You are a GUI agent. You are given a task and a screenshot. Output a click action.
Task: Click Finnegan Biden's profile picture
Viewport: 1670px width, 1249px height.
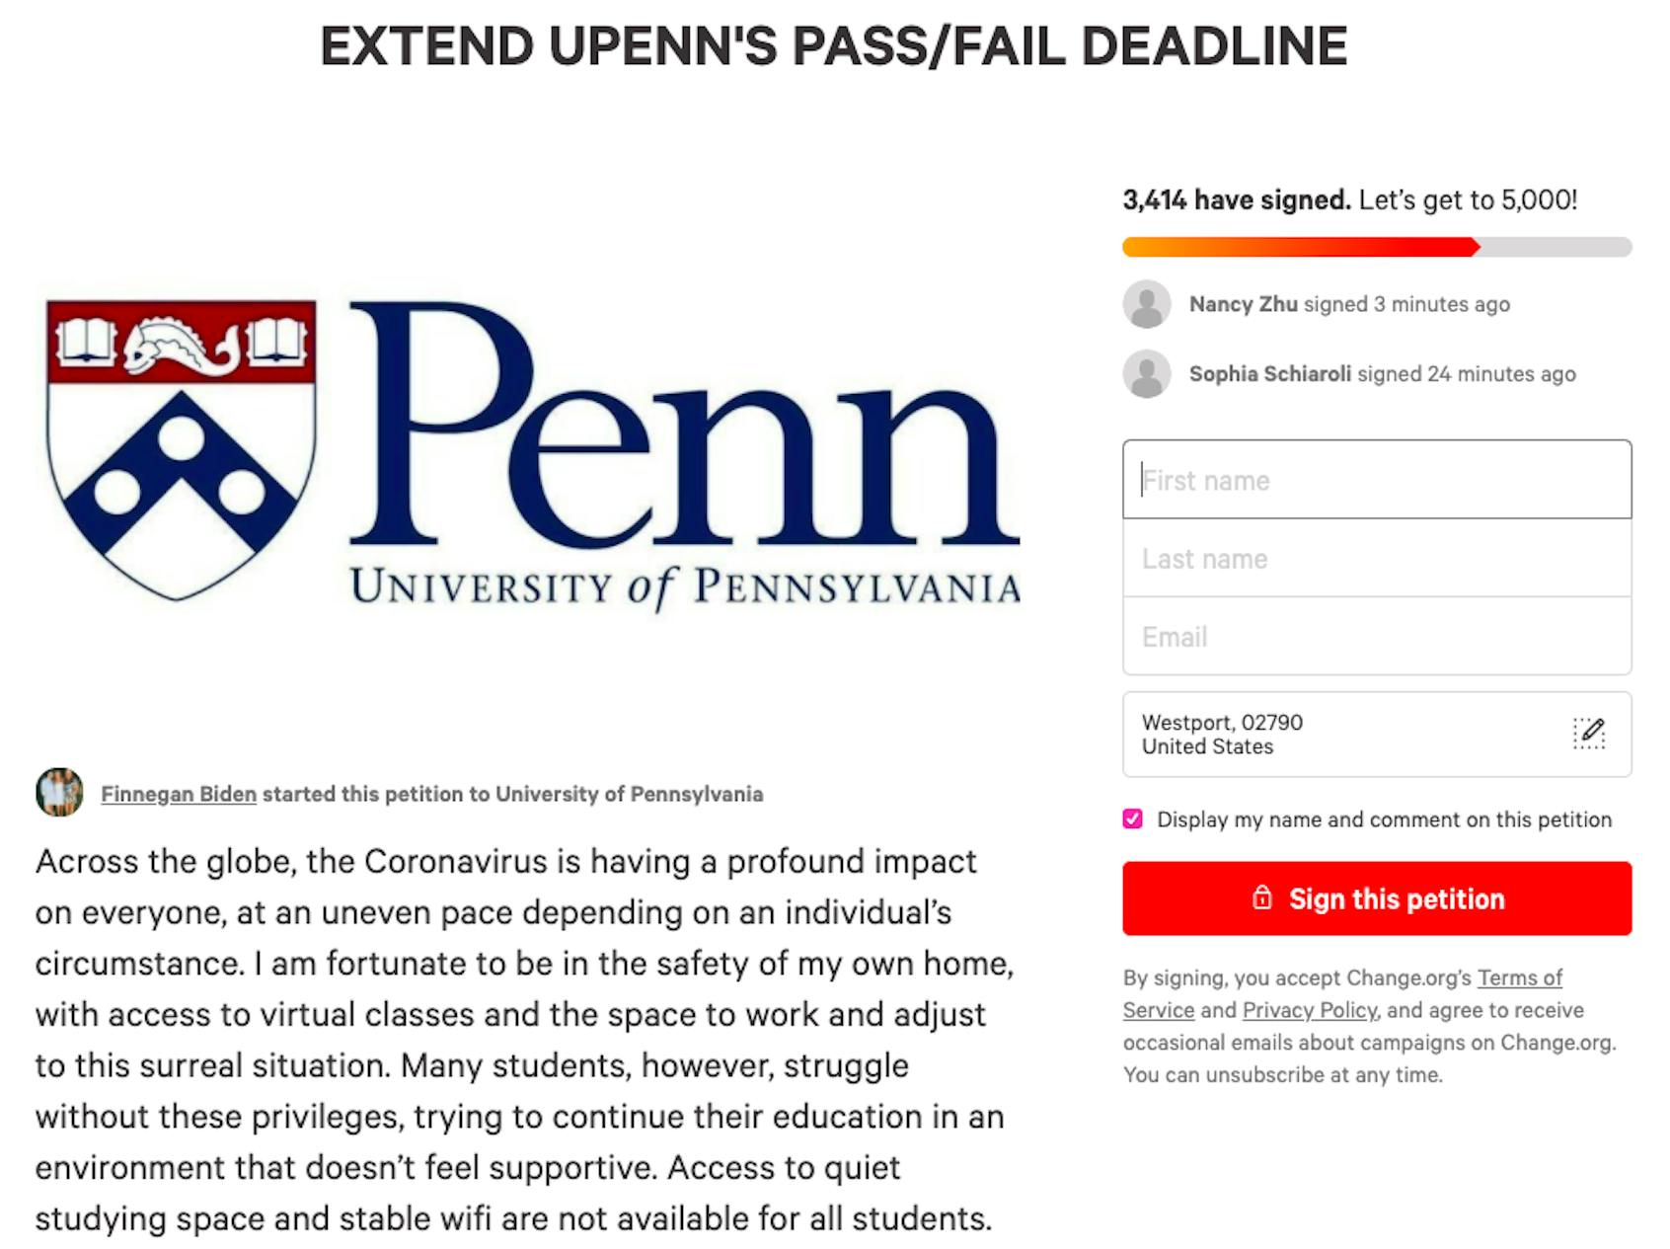coord(60,794)
